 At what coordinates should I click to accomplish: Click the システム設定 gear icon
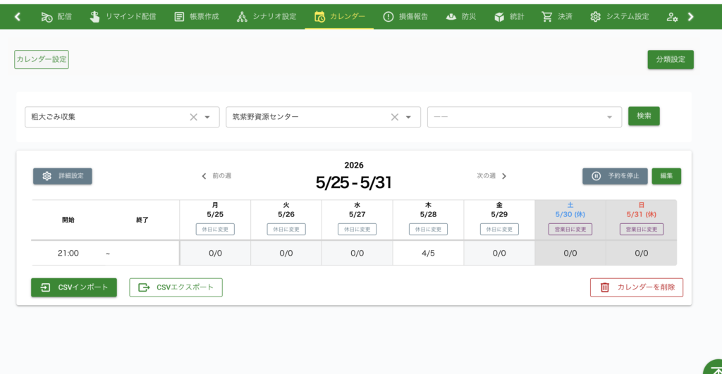coord(595,17)
